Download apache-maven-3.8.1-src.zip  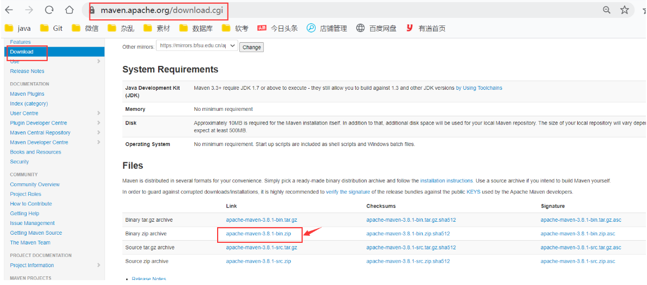(x=259, y=262)
